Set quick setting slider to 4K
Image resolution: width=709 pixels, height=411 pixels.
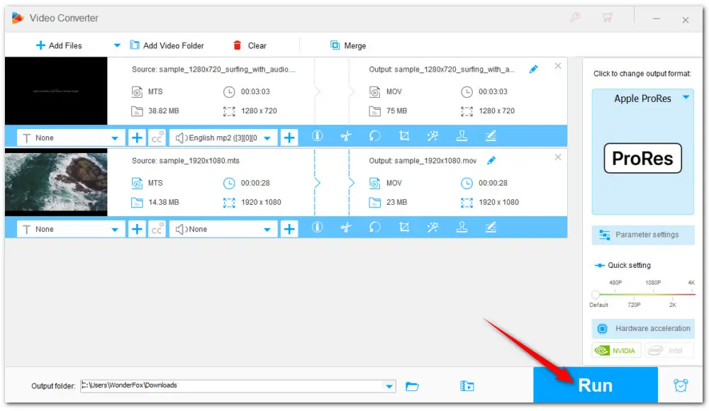[691, 283]
